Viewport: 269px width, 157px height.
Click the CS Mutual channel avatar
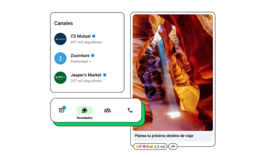[60, 39]
